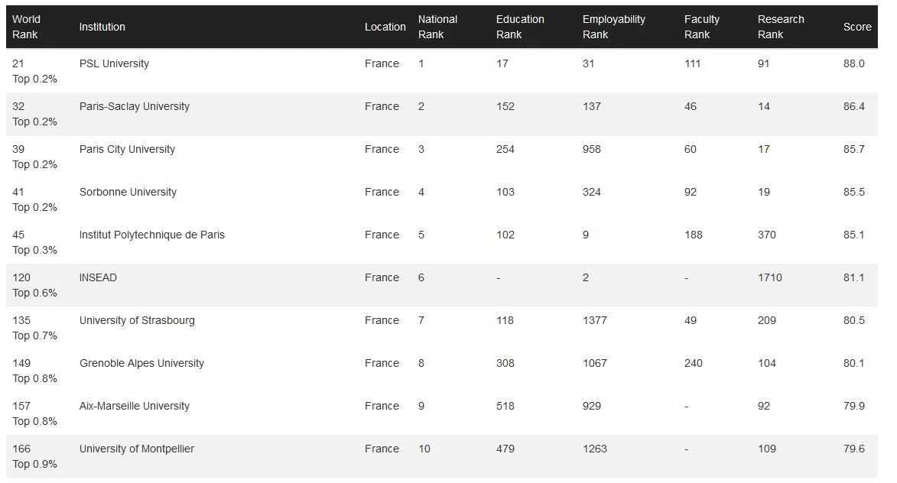Click Aix-Marseille University name
Image resolution: width=897 pixels, height=483 pixels.
pos(134,406)
